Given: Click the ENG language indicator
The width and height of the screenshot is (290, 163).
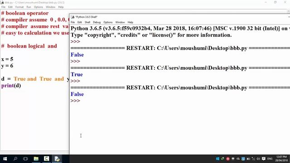Looking at the screenshot, I should point(270,159).
